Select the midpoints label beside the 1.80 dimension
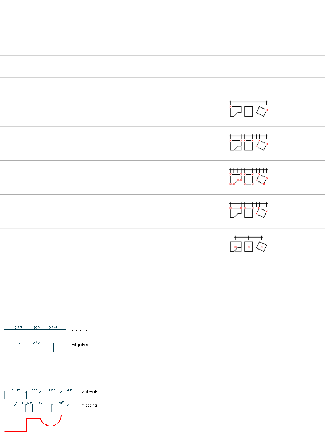The height and width of the screenshot is (435, 325). pos(89,405)
